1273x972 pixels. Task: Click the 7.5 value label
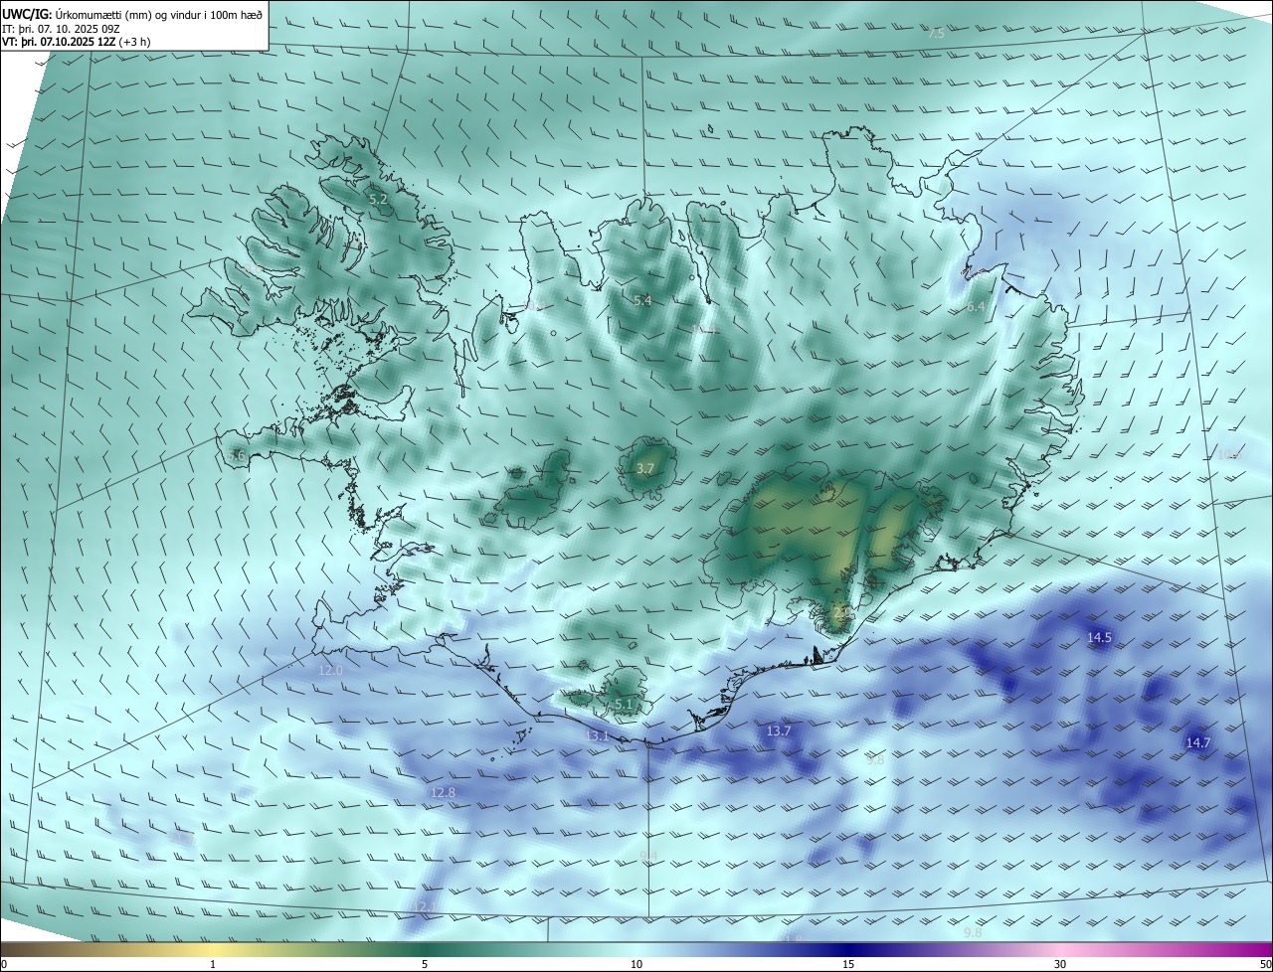(x=935, y=34)
